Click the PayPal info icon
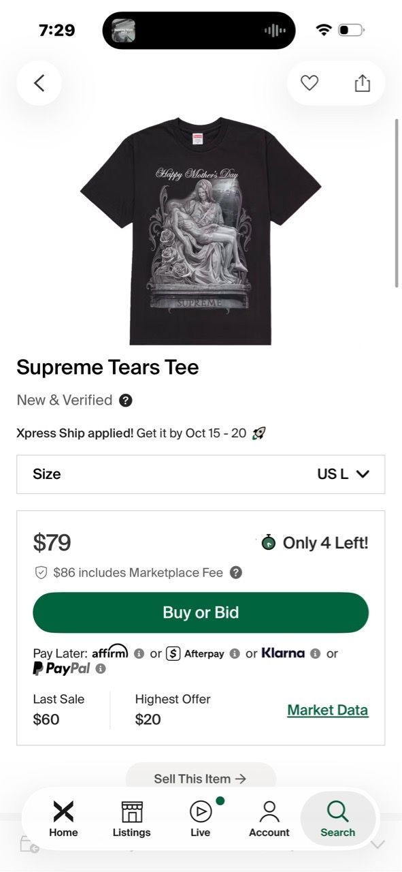This screenshot has height=872, width=402. click(101, 669)
